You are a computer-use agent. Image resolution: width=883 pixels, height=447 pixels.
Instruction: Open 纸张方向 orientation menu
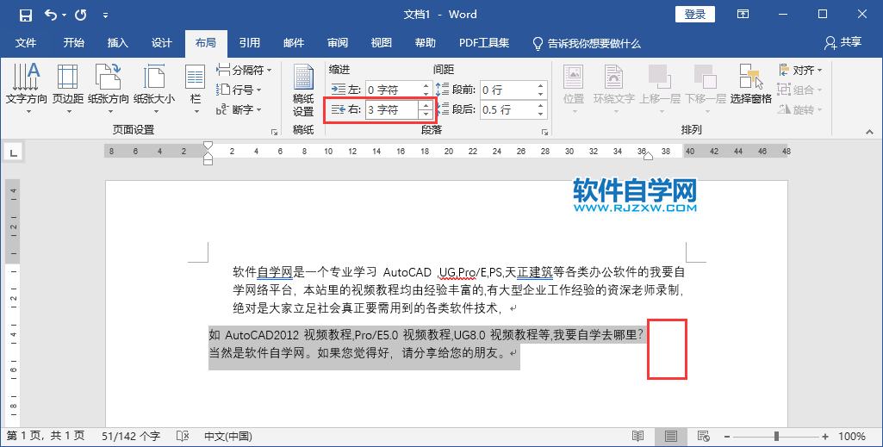tap(109, 89)
